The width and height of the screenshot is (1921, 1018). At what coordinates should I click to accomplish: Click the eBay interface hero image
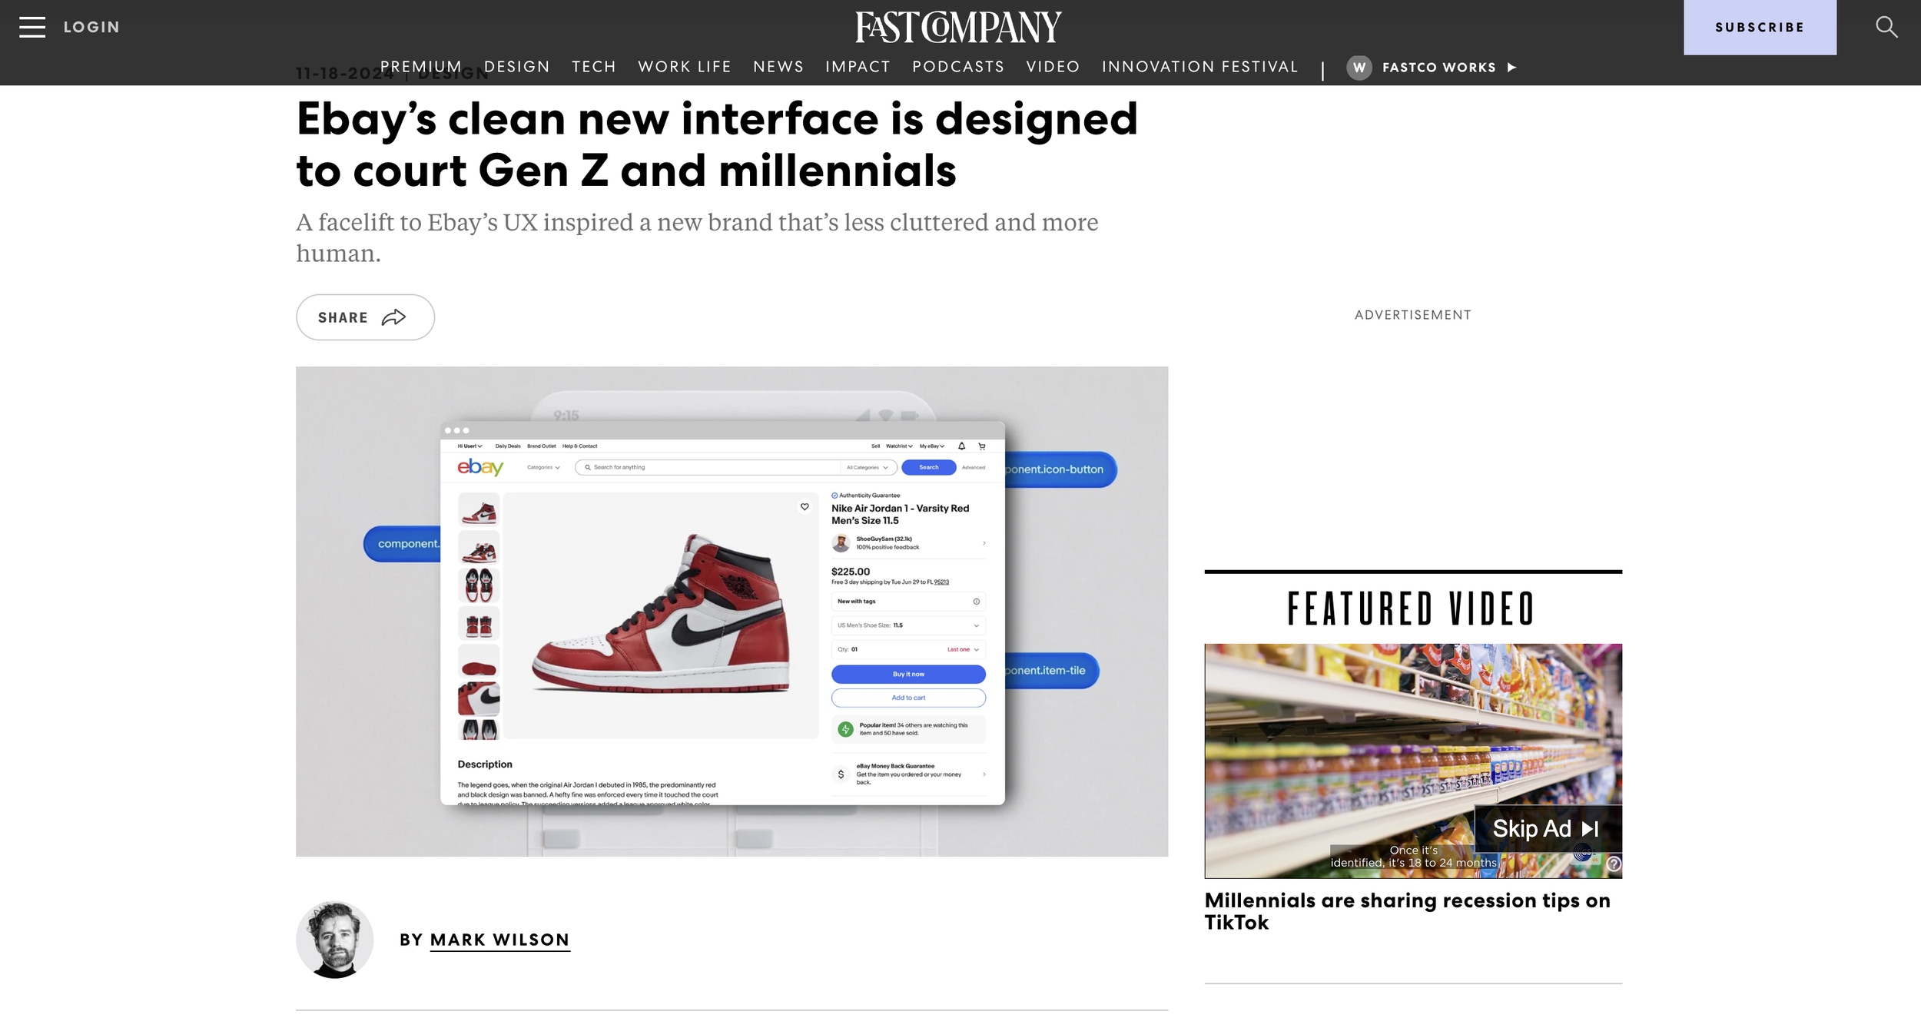pyautogui.click(x=732, y=612)
